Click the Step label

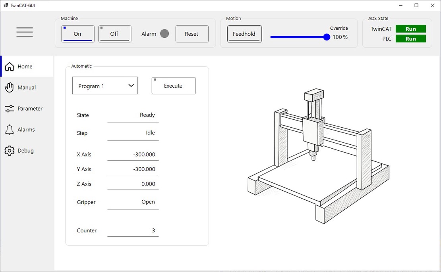(82, 133)
